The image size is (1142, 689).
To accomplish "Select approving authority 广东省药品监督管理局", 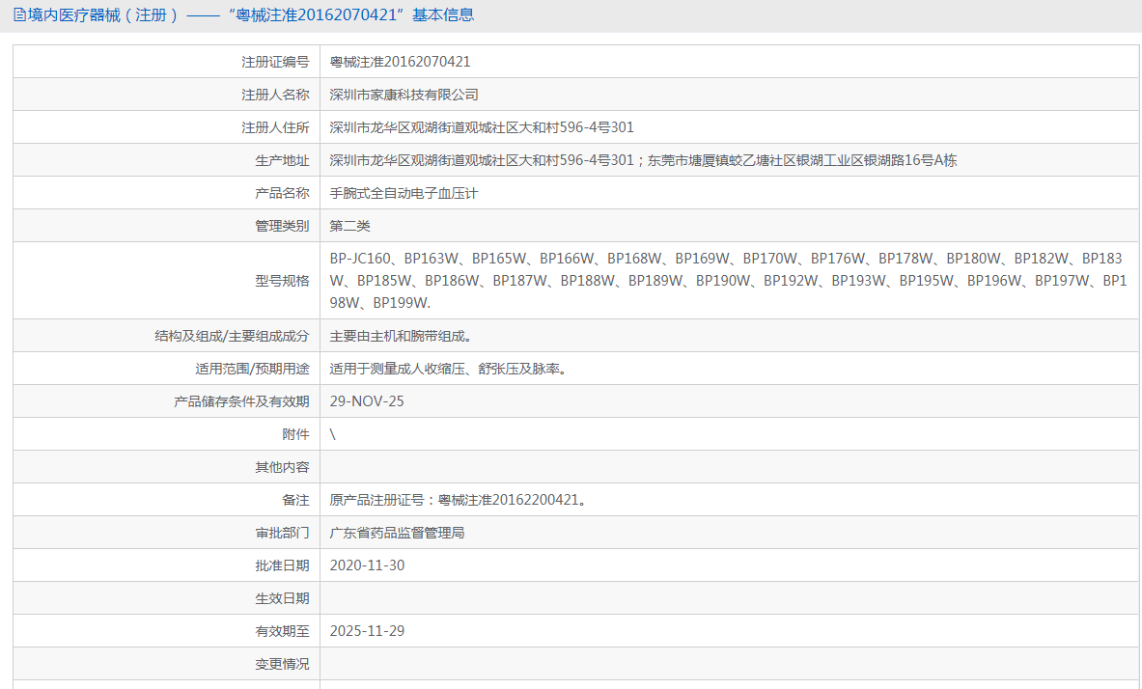I will click(x=397, y=533).
